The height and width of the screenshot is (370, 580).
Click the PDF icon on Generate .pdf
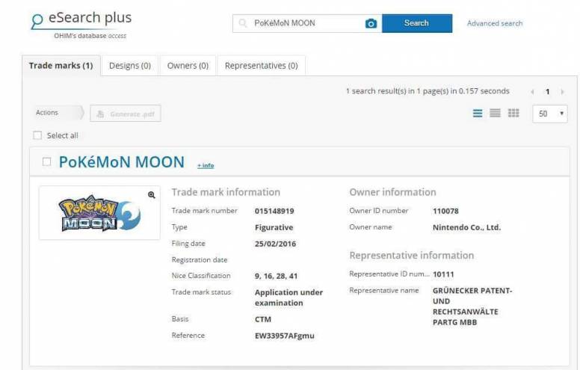[100, 114]
